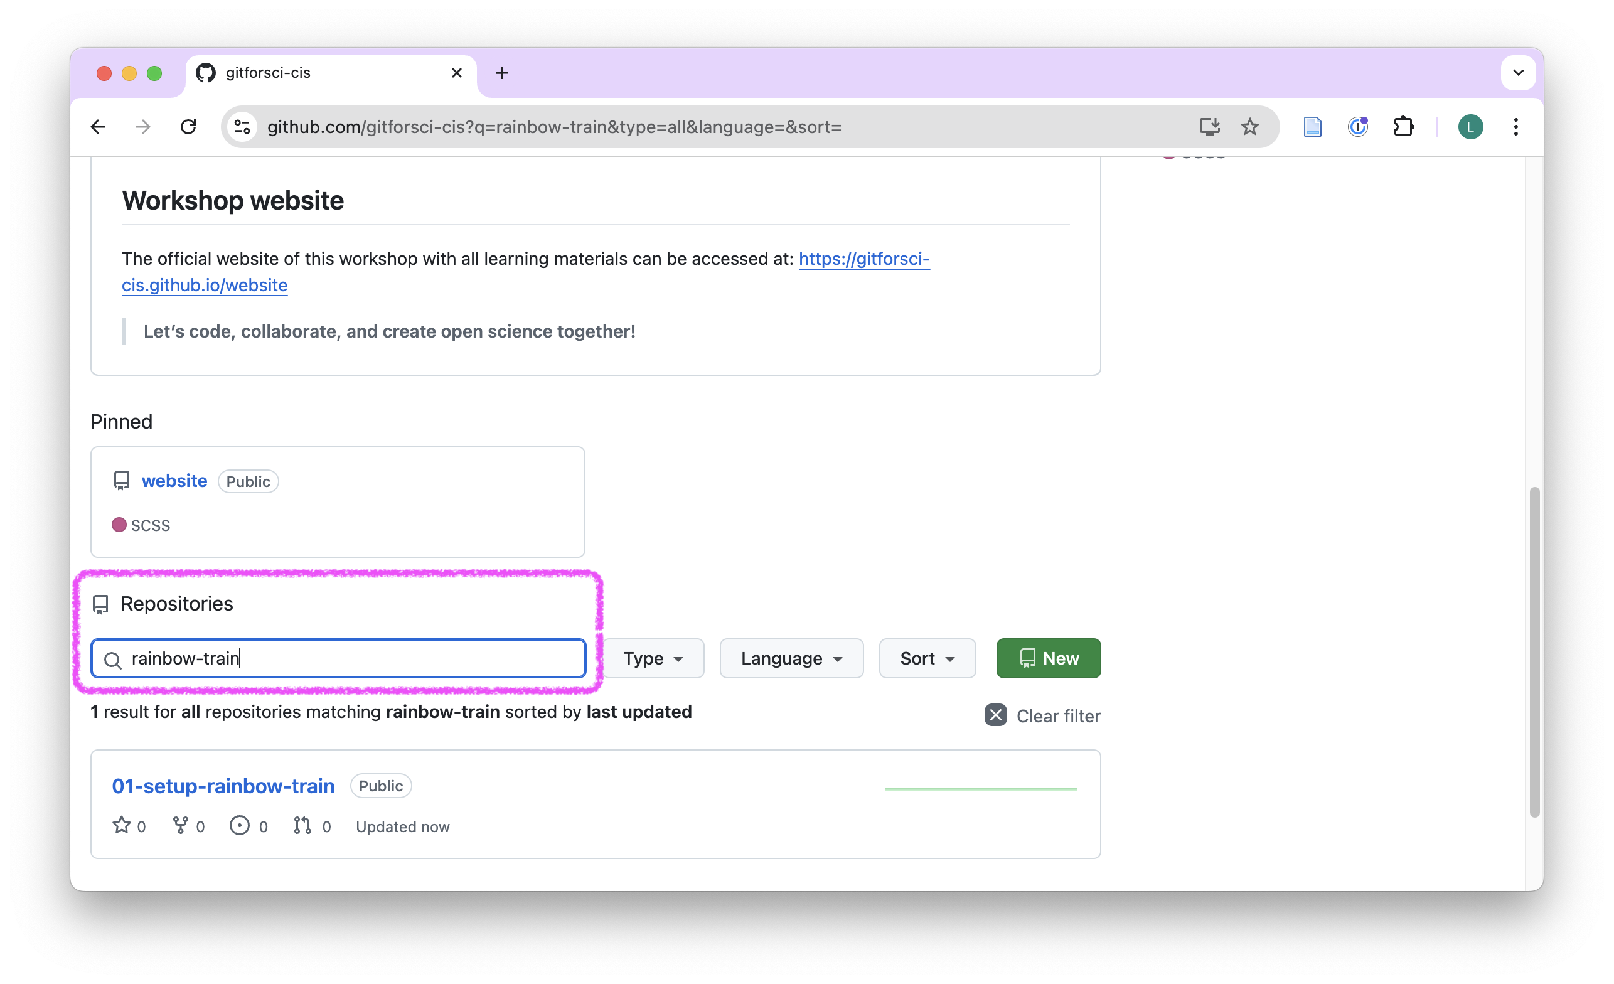Open the site information icon

click(x=242, y=126)
